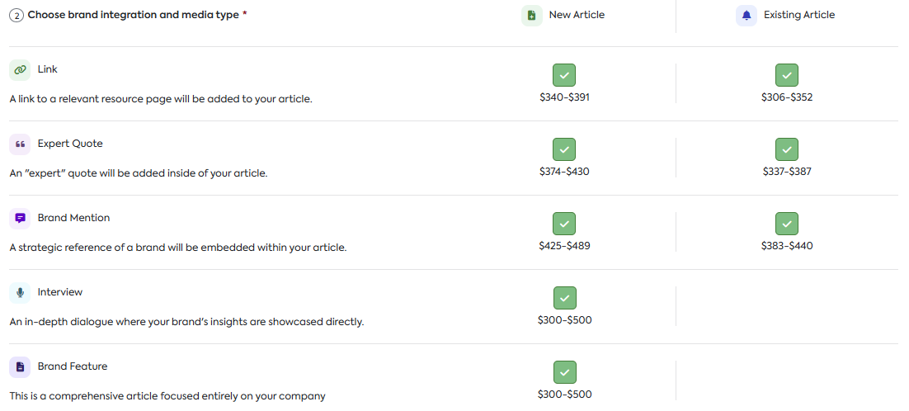
Task: Click the New Article column header
Action: pos(577,15)
